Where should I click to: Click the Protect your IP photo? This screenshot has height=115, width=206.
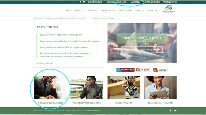pos(124,88)
